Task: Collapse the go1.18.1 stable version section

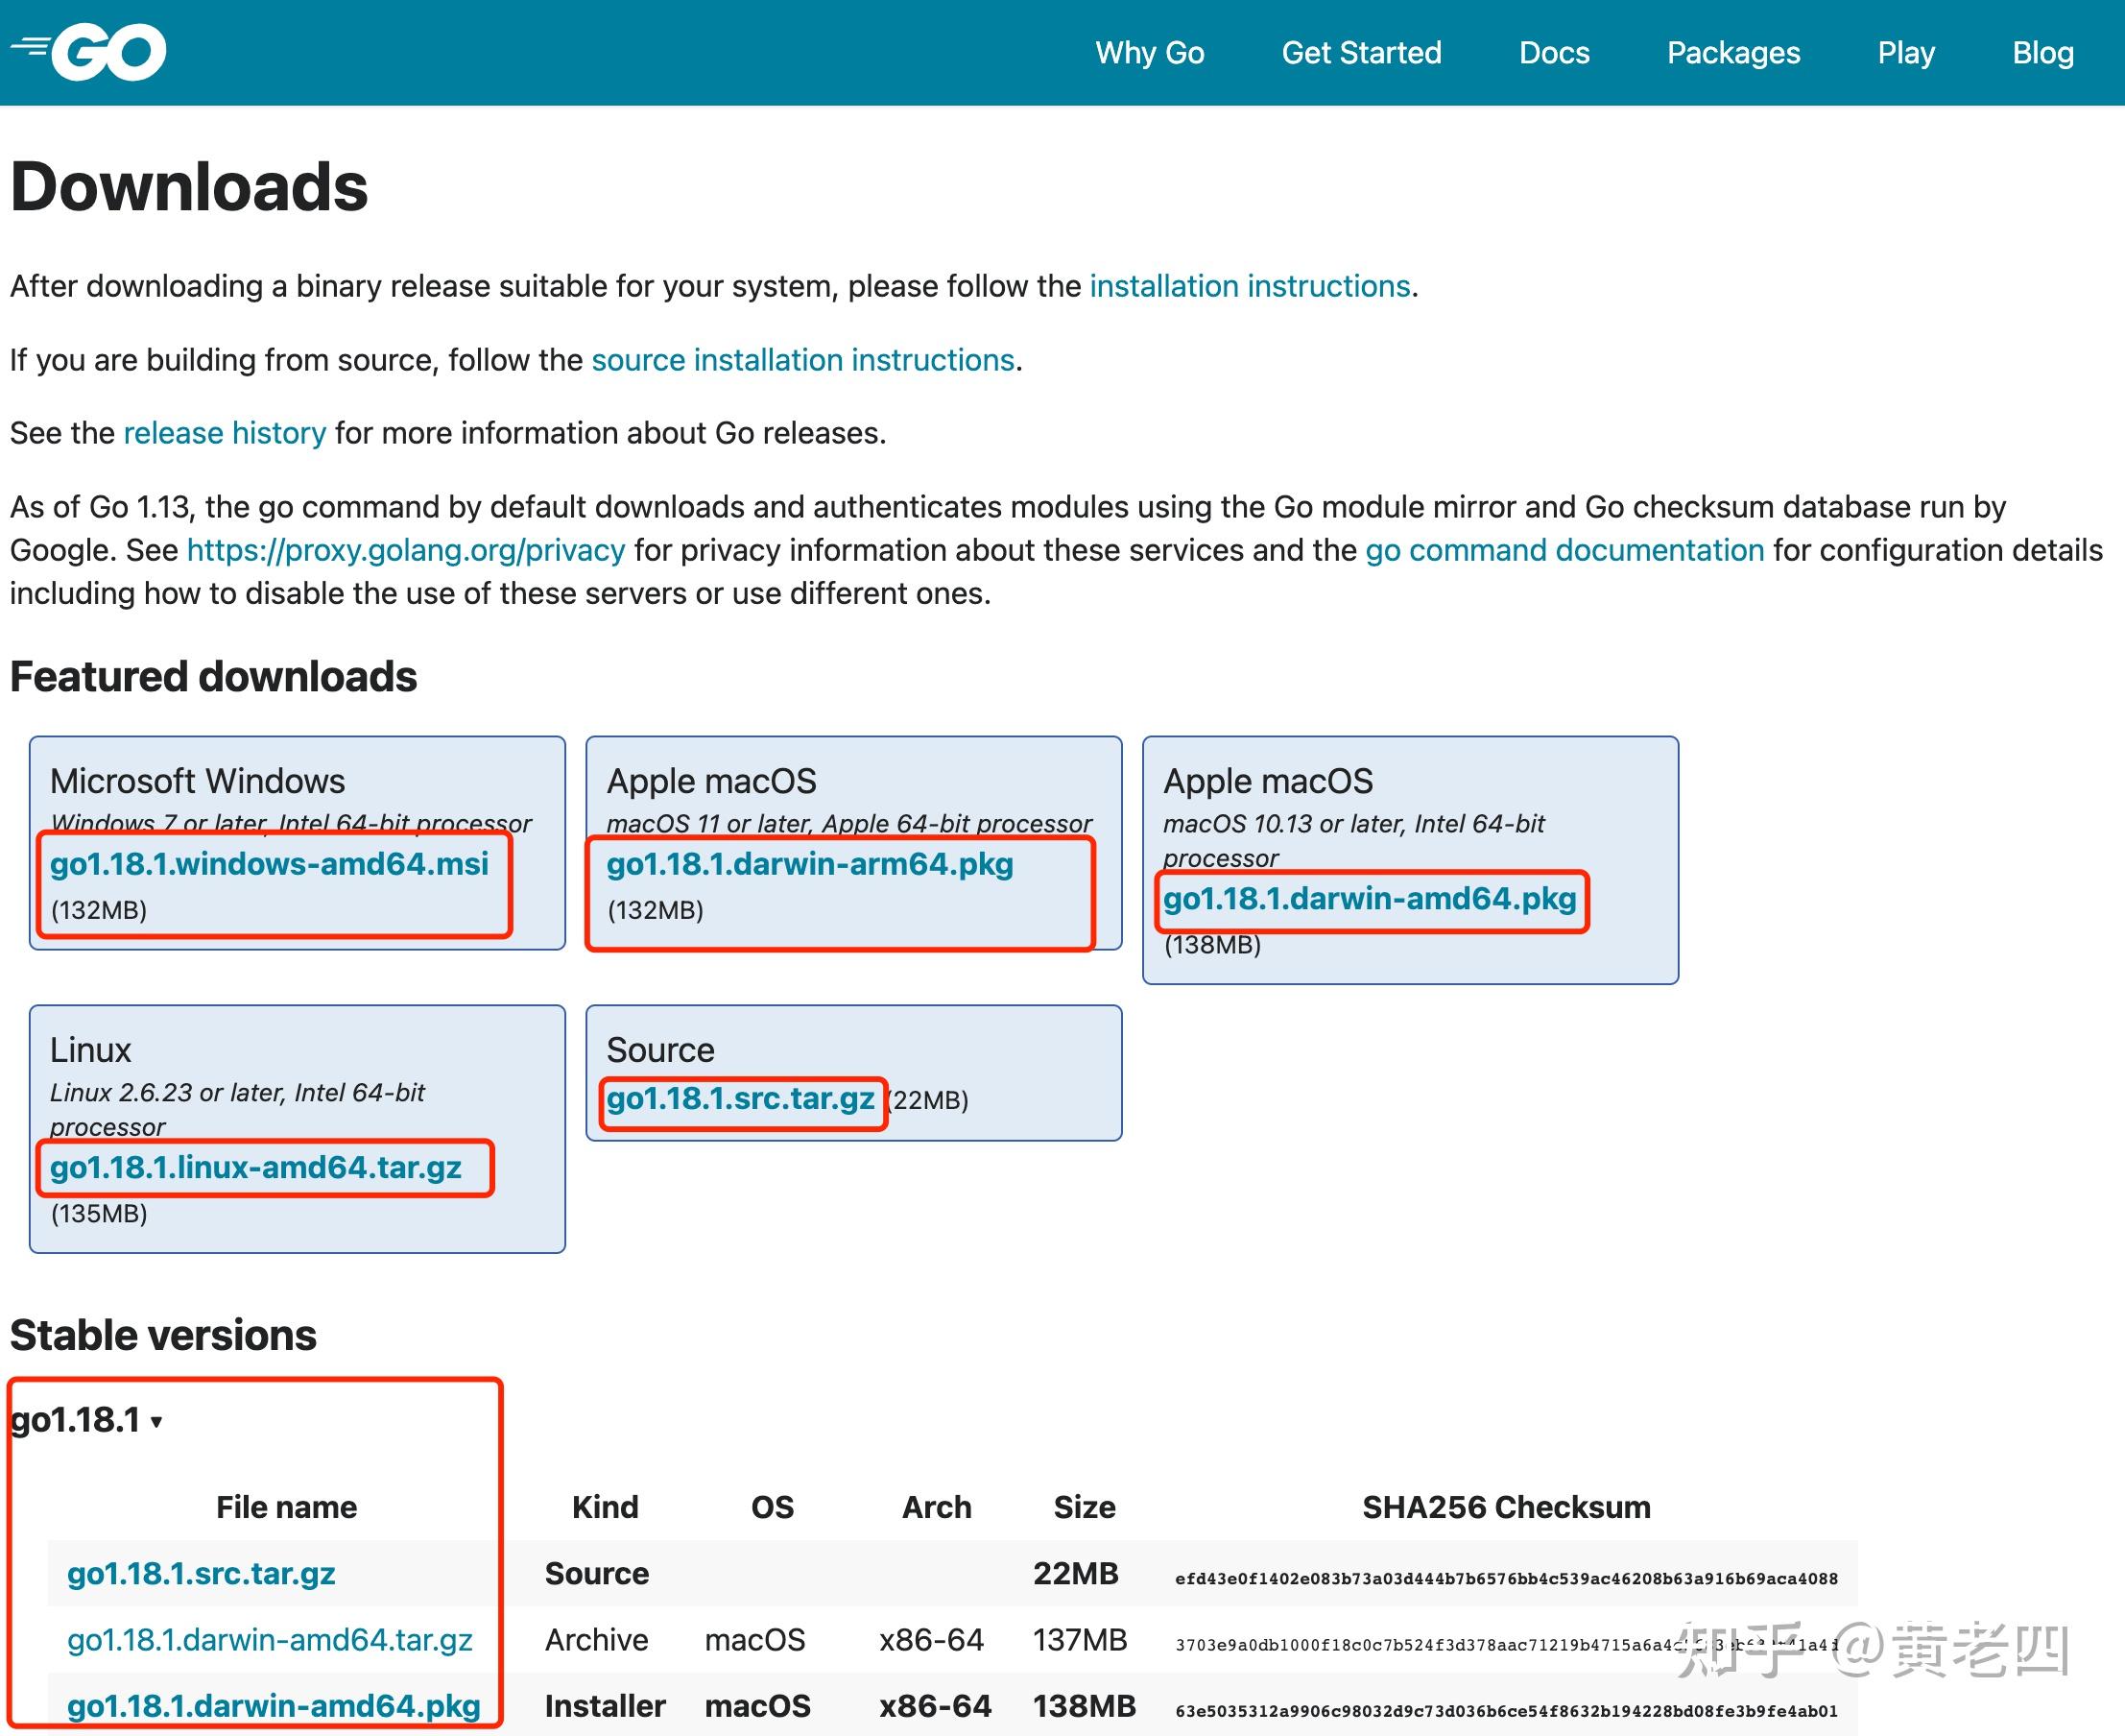Action: (86, 1420)
